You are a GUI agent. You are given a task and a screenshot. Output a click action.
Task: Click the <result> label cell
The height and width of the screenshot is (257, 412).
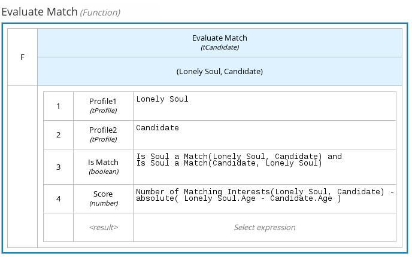coord(103,227)
